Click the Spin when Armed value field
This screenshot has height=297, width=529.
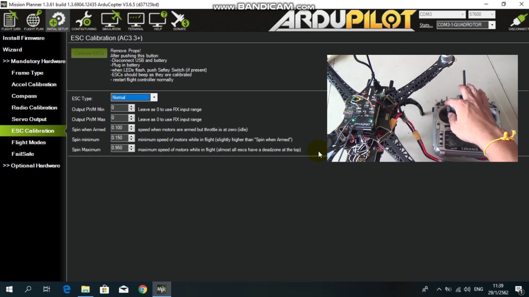pyautogui.click(x=119, y=128)
